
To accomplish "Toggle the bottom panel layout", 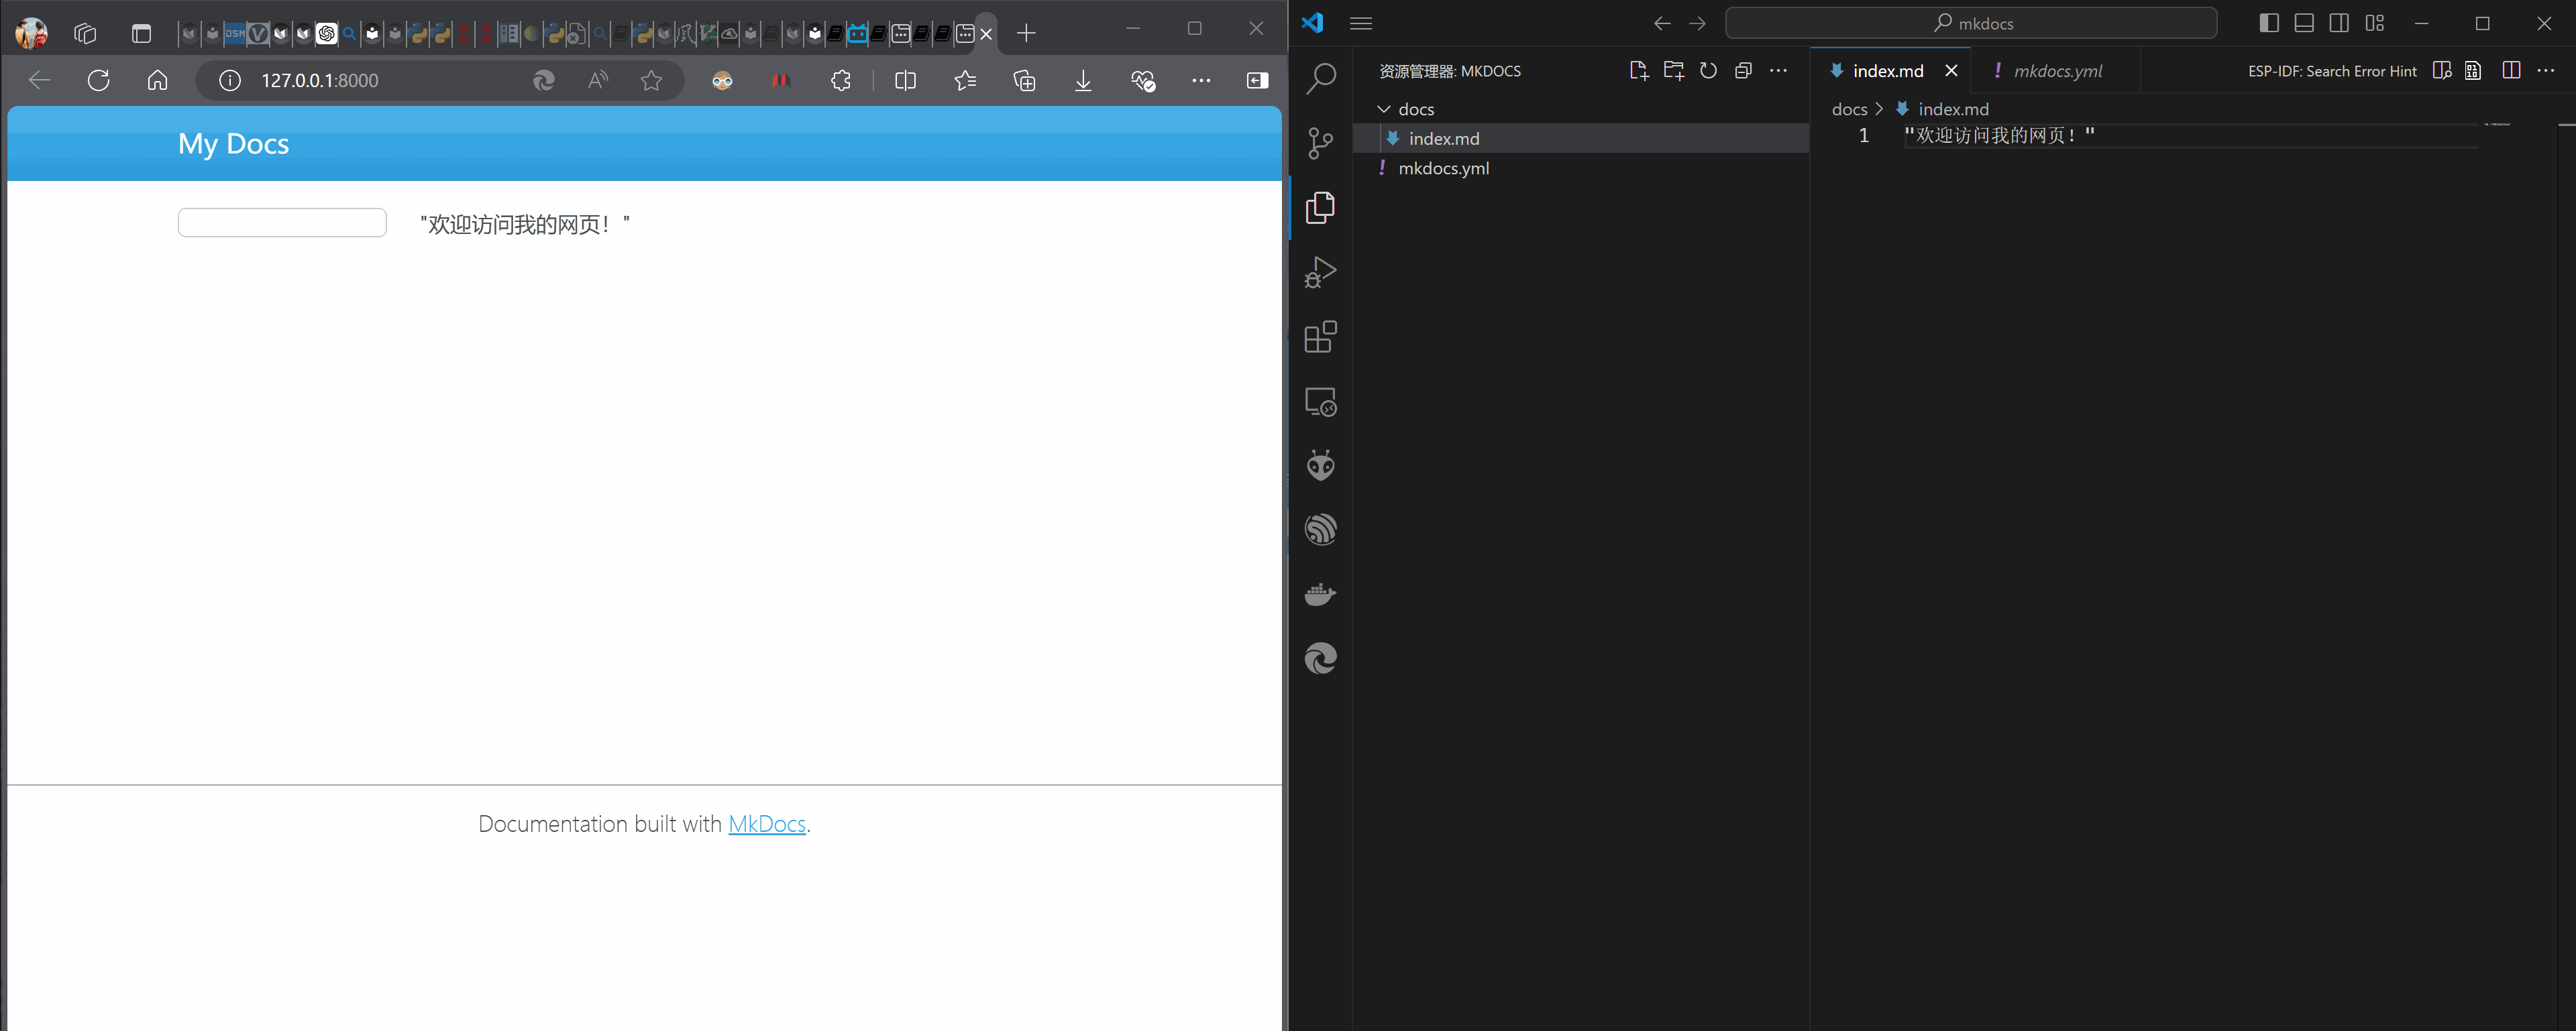I will click(2303, 23).
